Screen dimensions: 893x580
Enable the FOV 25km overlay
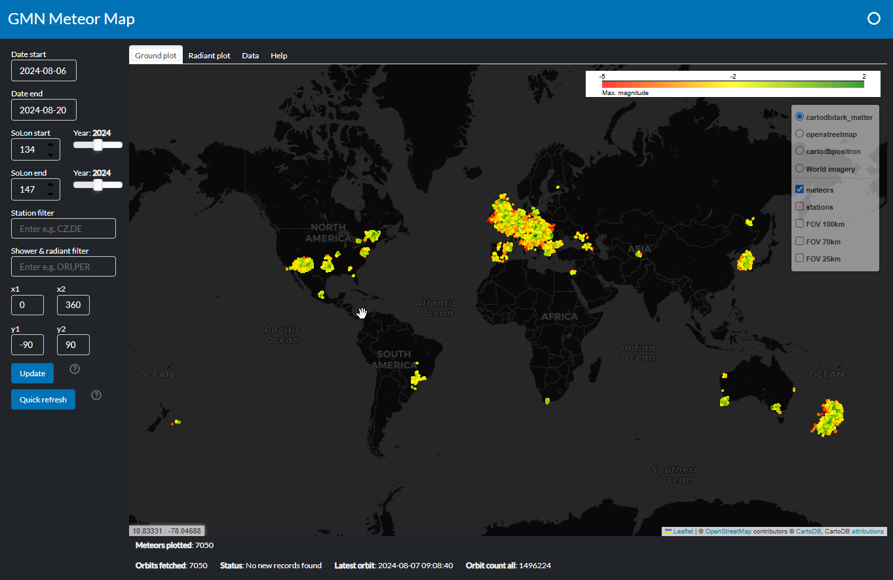(x=799, y=258)
